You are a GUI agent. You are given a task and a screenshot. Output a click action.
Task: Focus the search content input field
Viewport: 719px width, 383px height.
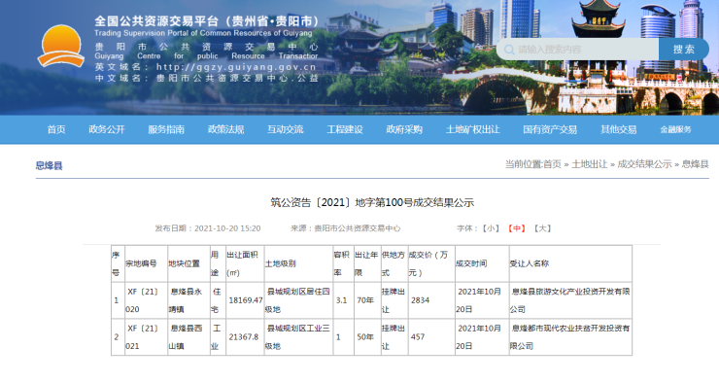coord(578,50)
